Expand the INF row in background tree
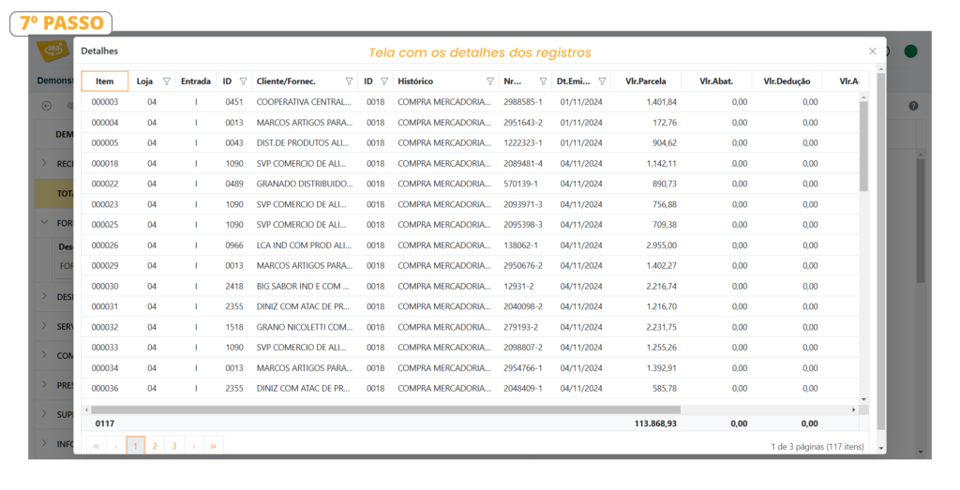Image resolution: width=960 pixels, height=490 pixels. (x=44, y=443)
